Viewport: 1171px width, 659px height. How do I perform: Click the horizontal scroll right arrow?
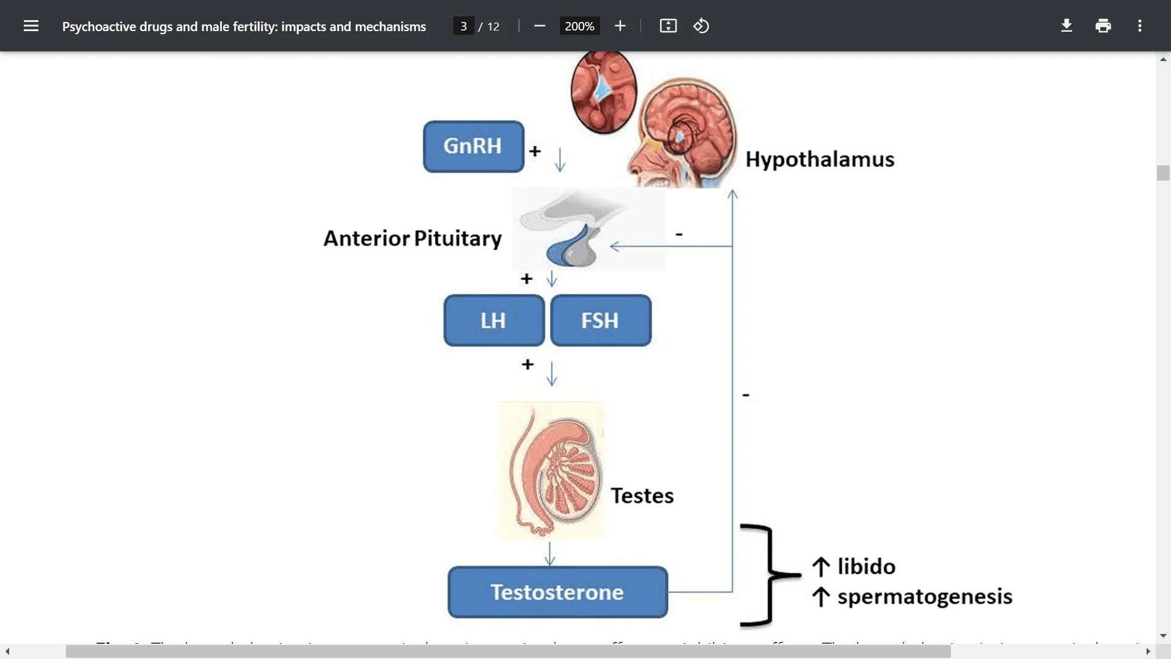(1148, 652)
